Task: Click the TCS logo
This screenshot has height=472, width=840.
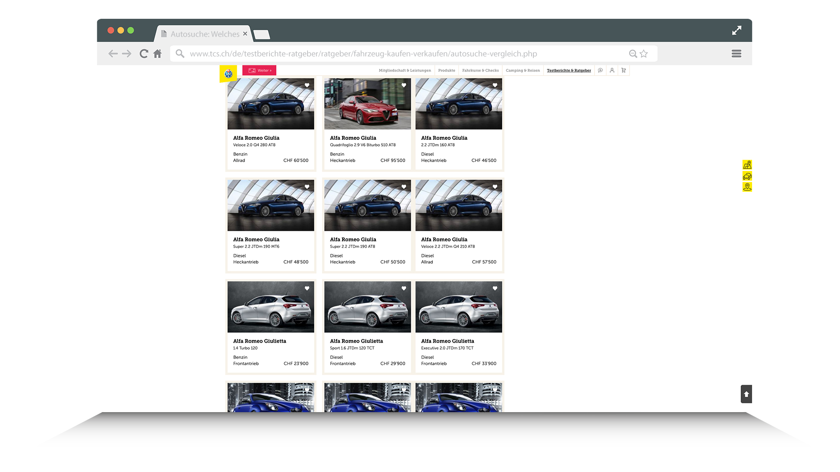Action: click(x=228, y=74)
